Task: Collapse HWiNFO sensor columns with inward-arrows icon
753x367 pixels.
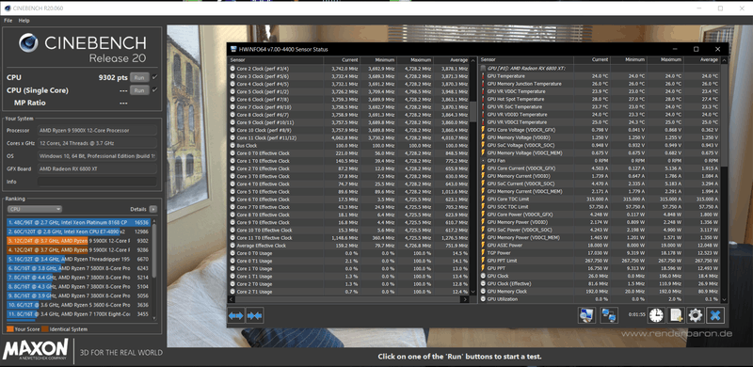Action: click(254, 315)
